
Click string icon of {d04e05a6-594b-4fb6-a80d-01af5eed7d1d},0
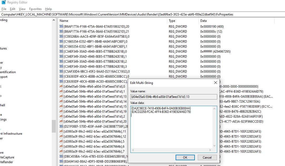click(61, 86)
